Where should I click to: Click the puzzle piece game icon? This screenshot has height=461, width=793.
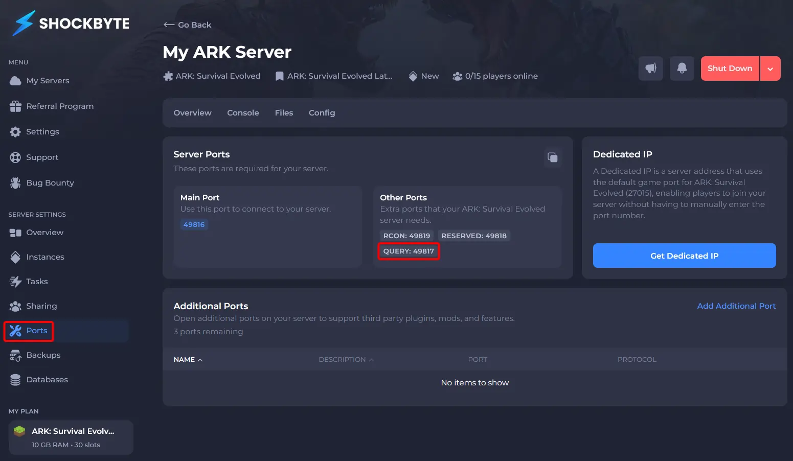pyautogui.click(x=168, y=76)
